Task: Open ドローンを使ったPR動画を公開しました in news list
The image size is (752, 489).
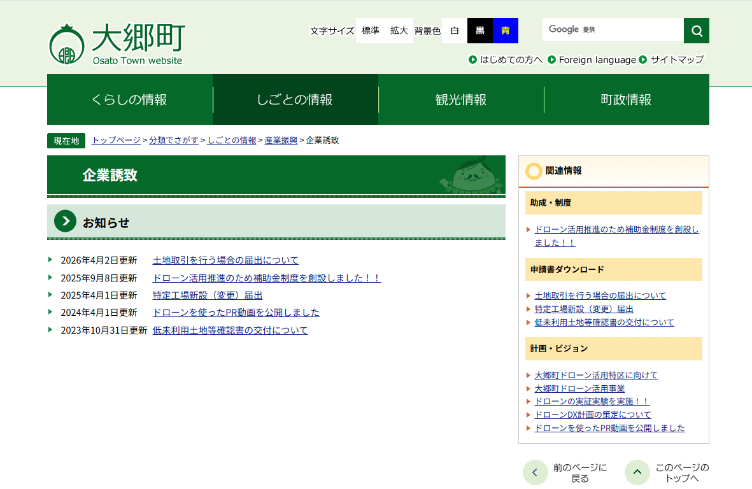Action: point(236,313)
